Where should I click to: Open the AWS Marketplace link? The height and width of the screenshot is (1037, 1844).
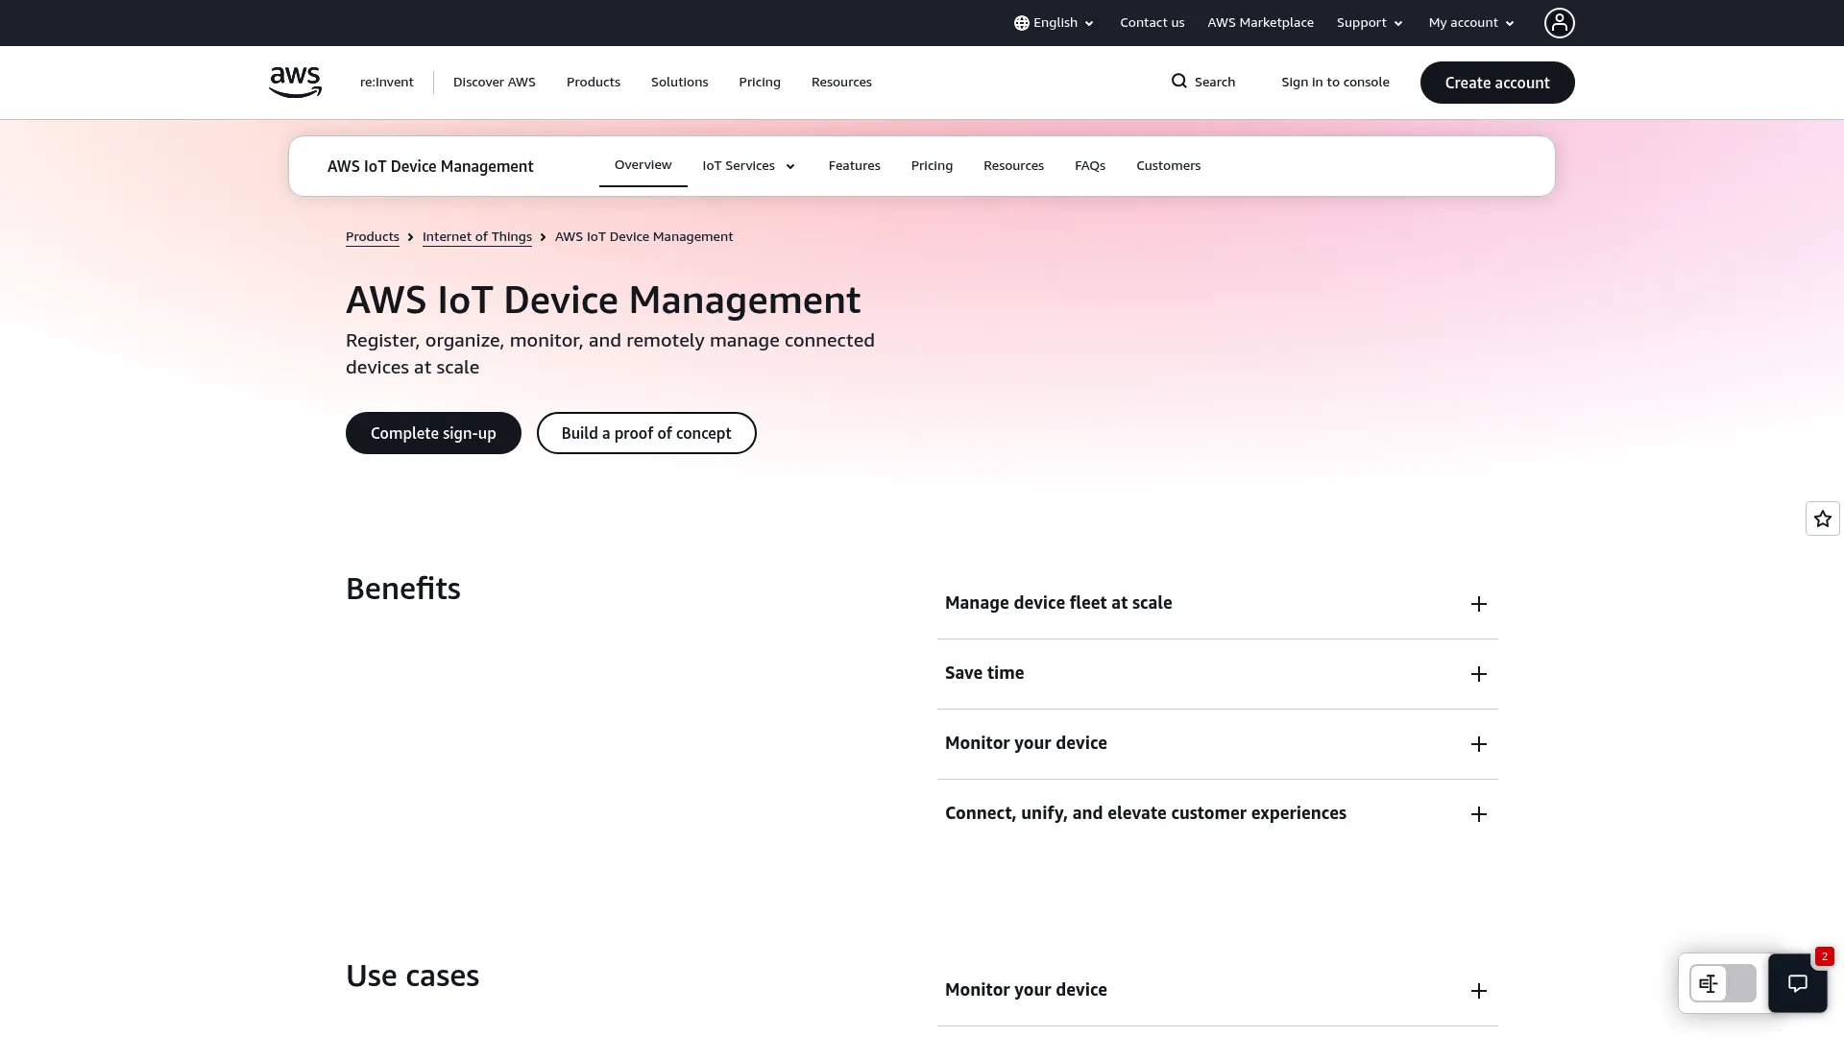point(1260,23)
